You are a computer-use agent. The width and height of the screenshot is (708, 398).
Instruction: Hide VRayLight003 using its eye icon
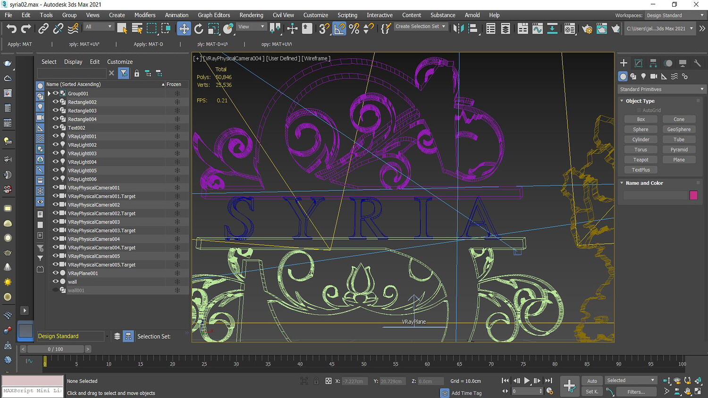point(55,153)
